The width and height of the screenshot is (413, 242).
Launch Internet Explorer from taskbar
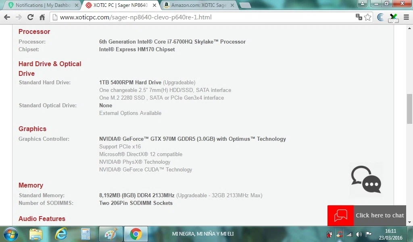60,234
